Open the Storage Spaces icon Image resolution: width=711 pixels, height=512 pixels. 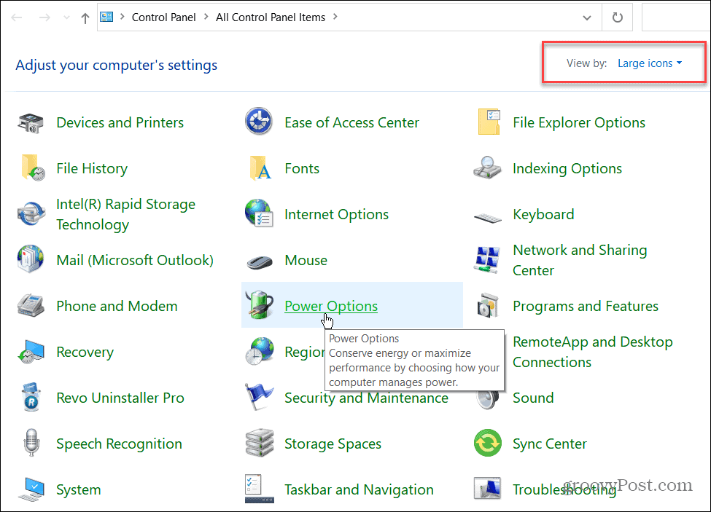259,444
